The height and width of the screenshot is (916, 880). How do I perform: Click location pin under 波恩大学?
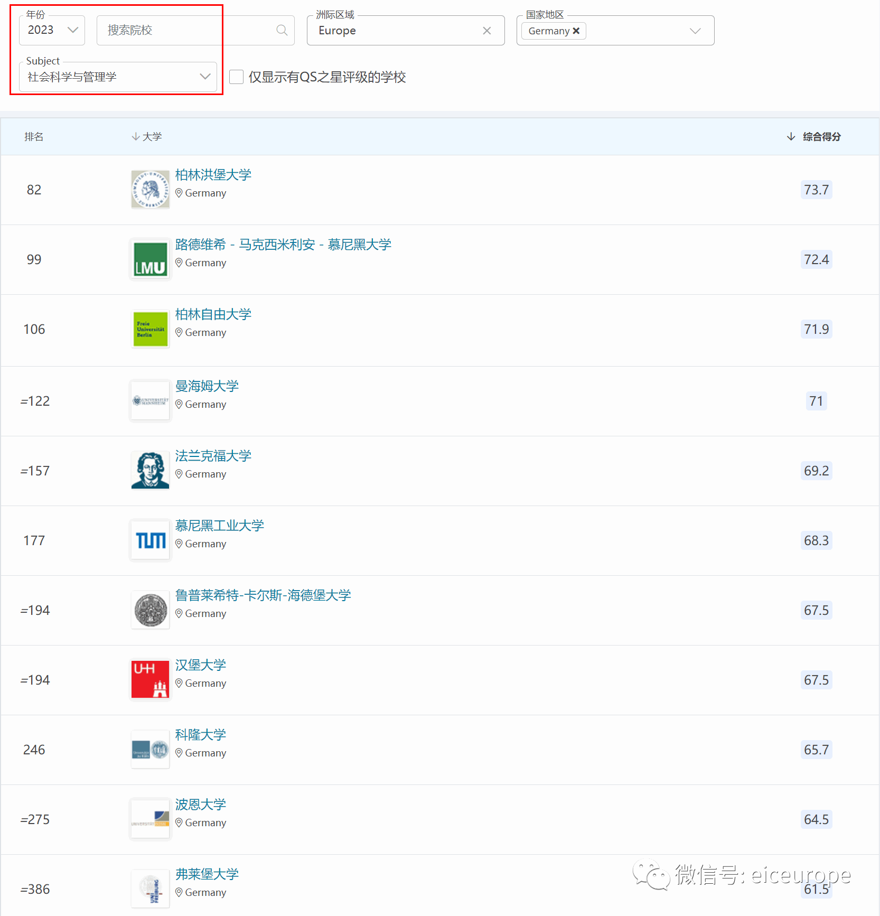pyautogui.click(x=179, y=822)
